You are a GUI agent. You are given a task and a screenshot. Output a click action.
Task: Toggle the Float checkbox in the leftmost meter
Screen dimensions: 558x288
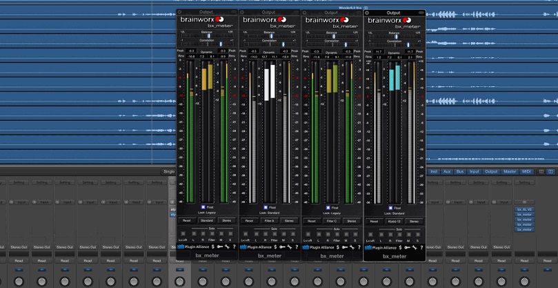203,207
